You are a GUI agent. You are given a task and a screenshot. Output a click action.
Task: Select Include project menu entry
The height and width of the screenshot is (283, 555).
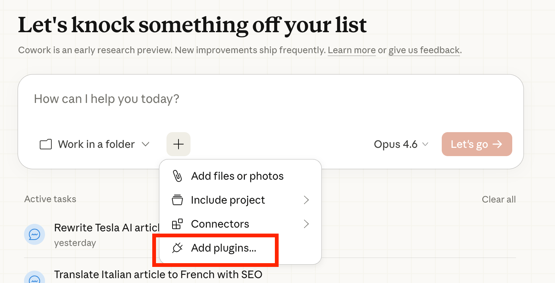228,200
